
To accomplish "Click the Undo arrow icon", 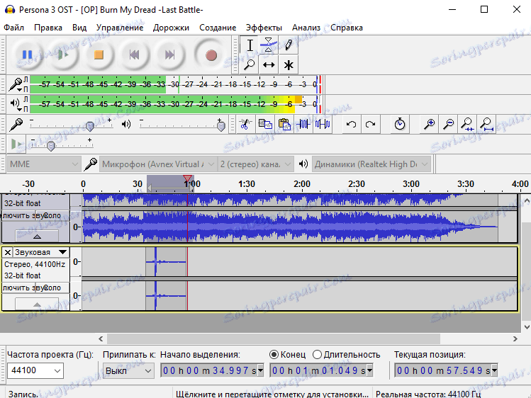I will [x=351, y=124].
